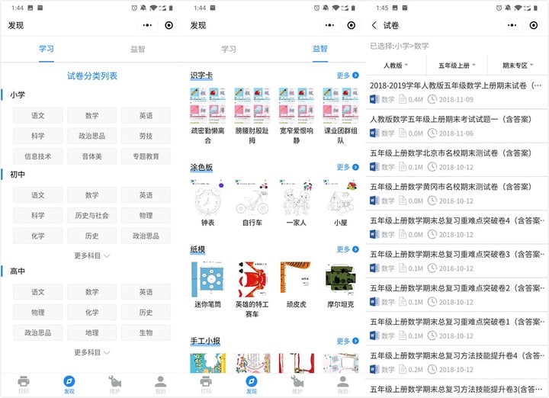Switch to 益智 tab in second screen
Viewport: 549px width, 398px height.
[320, 49]
